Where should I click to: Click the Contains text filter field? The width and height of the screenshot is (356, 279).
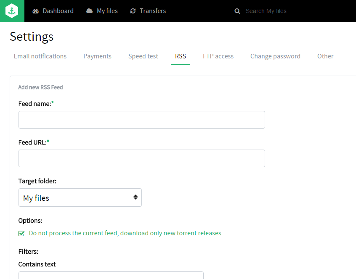pos(111,275)
